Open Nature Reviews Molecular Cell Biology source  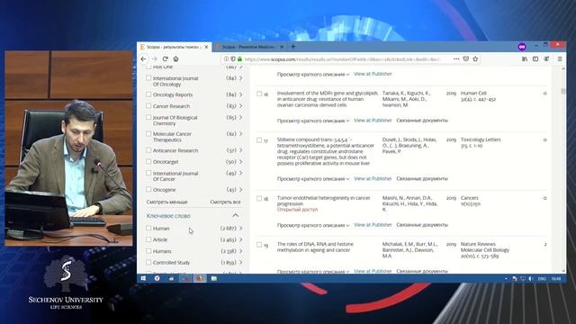click(485, 247)
